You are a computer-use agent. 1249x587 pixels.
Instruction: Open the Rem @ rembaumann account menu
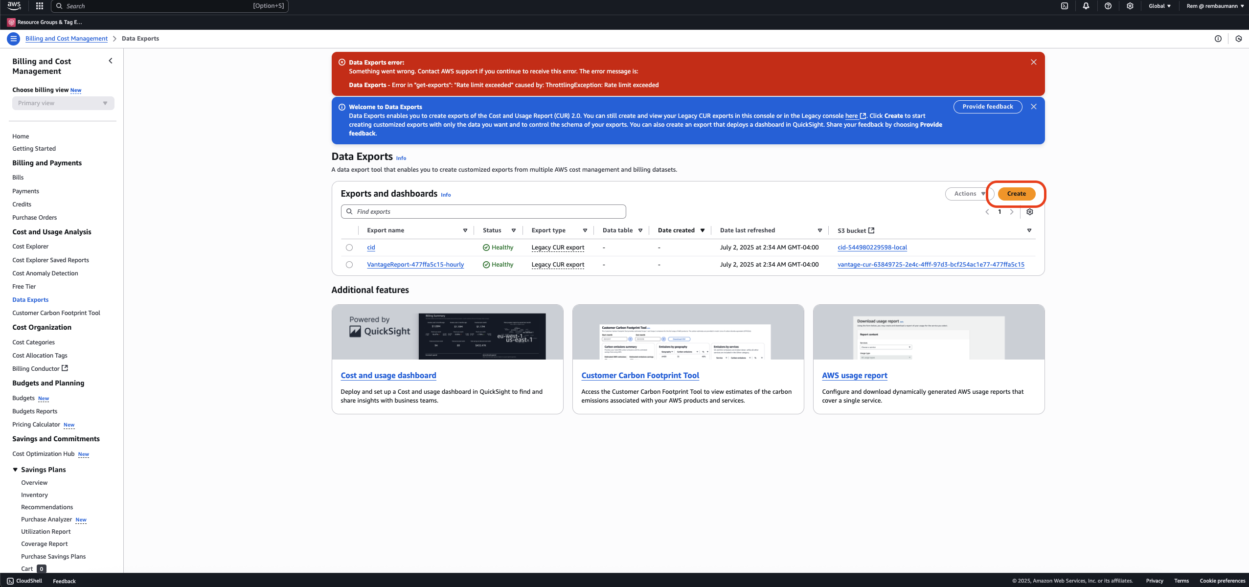(x=1215, y=6)
